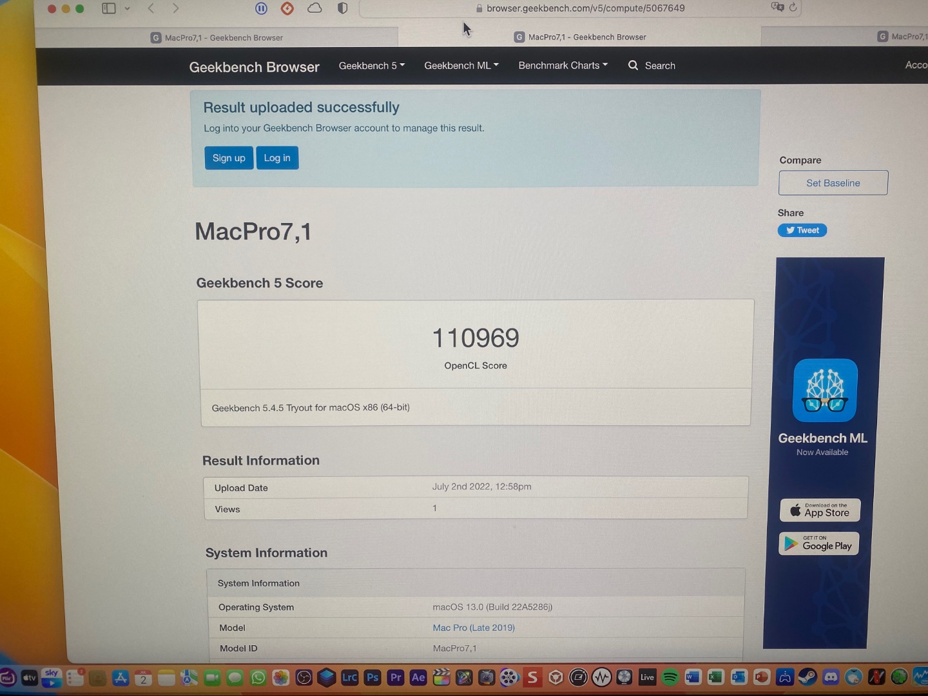This screenshot has height=696, width=928.
Task: Launch Final Cut Pro from the Dock
Action: [441, 677]
